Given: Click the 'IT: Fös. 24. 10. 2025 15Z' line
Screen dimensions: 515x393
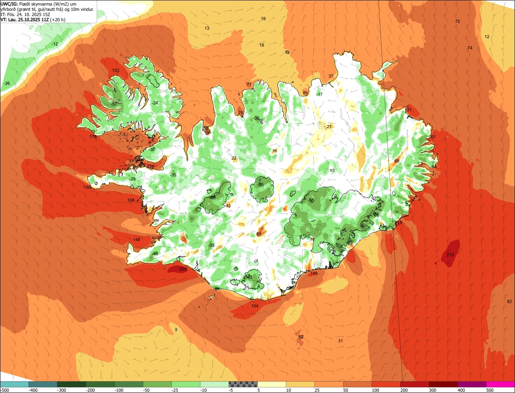Looking at the screenshot, I should [x=25, y=14].
